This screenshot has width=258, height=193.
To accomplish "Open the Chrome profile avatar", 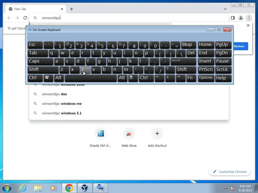I will coord(241,18).
